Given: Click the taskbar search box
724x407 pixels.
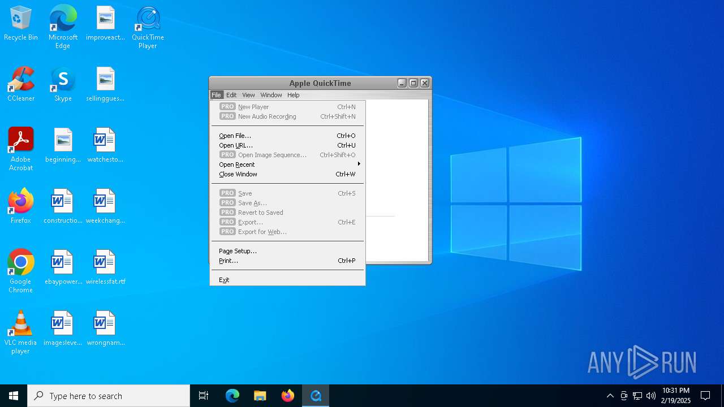Looking at the screenshot, I should click(109, 396).
